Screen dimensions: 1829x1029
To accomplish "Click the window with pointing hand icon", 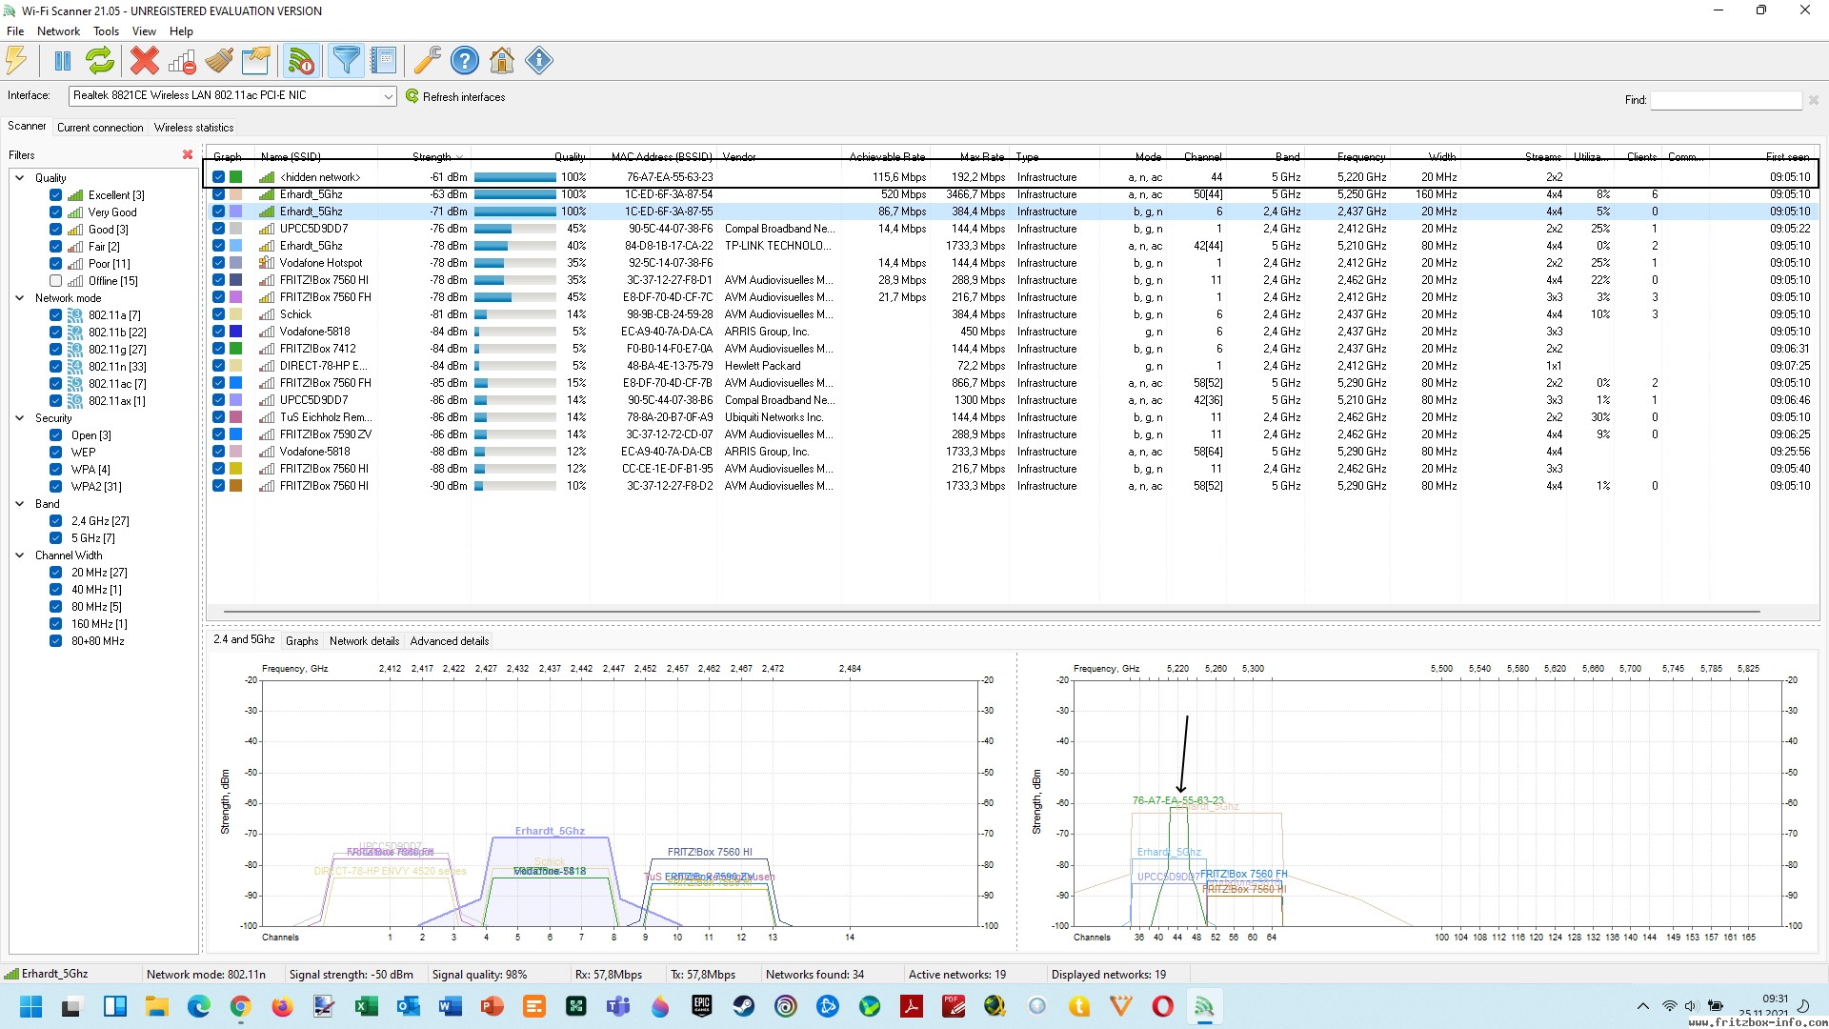I will [256, 61].
